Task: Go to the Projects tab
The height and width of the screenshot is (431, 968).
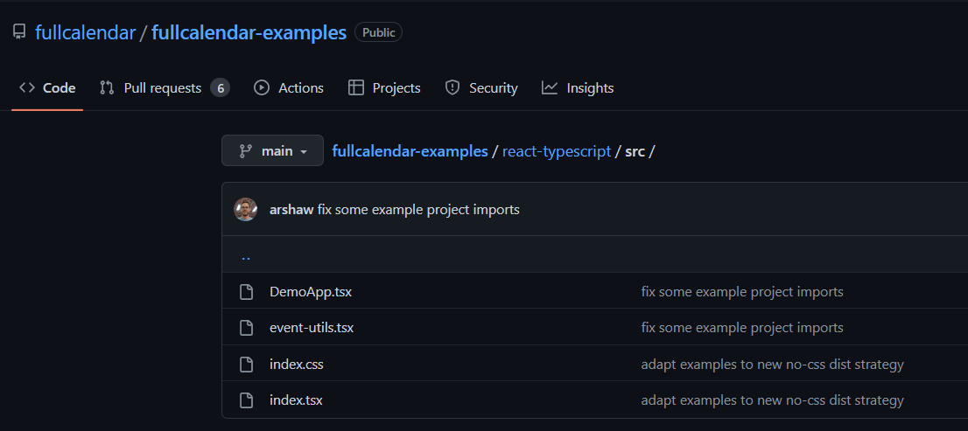Action: 384,88
